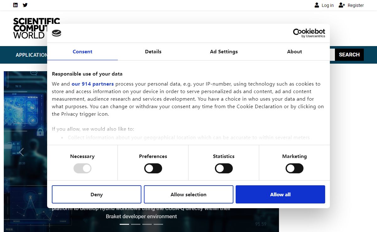Open the LinkedIn social icon
This screenshot has height=232, width=377.
pos(15,5)
